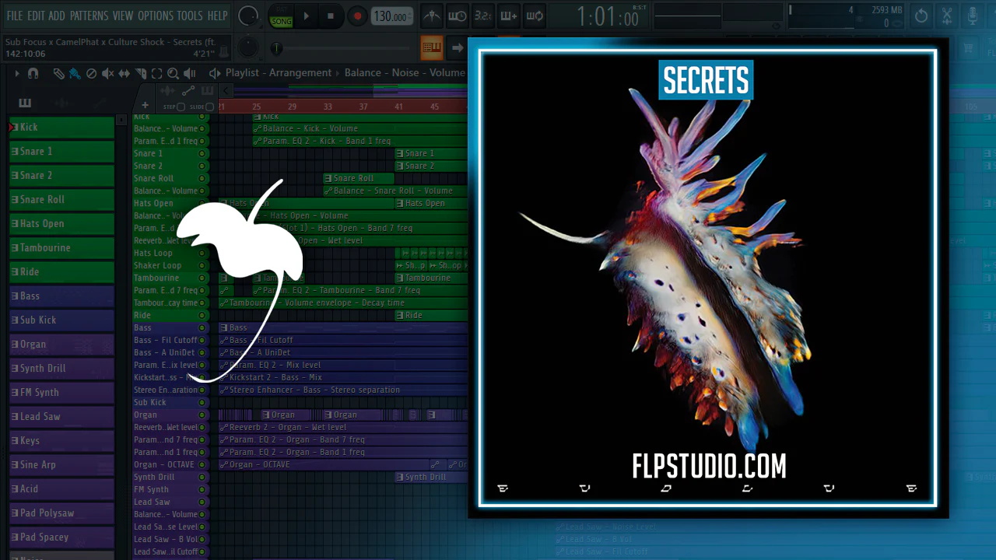Click the main volume knob
Viewport: 996px width, 560px height.
pyautogui.click(x=247, y=16)
